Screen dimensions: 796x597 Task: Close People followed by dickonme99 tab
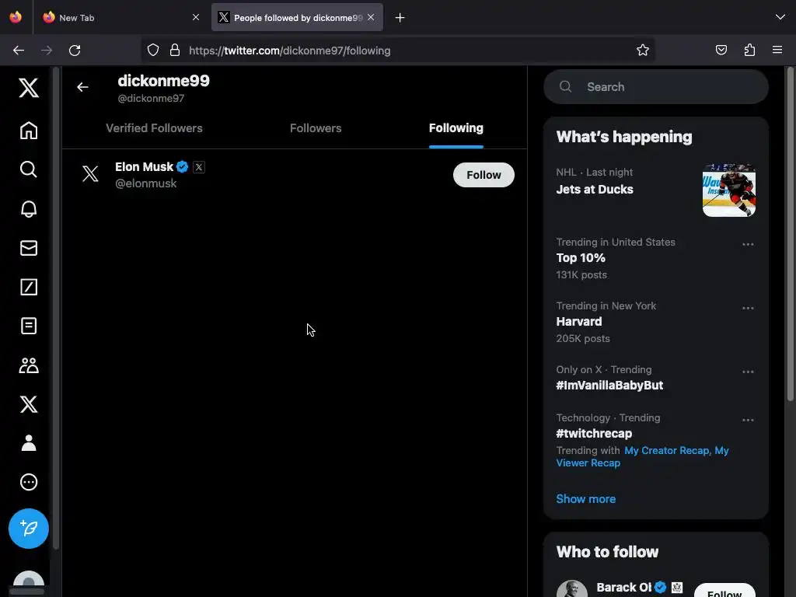click(x=371, y=17)
